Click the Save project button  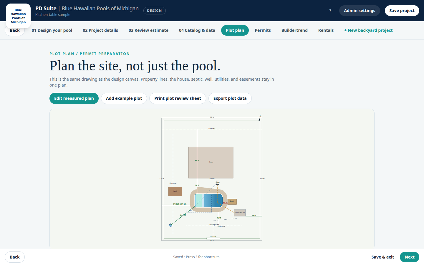click(x=402, y=11)
